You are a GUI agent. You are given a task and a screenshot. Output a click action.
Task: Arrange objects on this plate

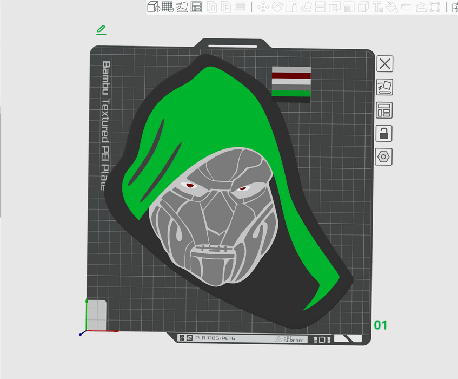click(384, 110)
